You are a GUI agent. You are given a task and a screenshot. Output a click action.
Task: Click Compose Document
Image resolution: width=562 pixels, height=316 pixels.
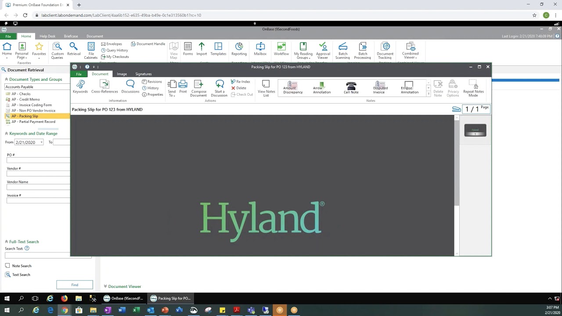point(198,89)
